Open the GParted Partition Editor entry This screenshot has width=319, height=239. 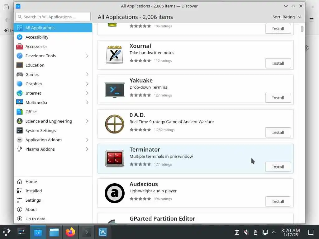195,218
